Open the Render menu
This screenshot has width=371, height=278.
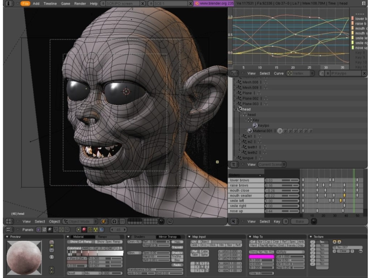click(x=80, y=3)
